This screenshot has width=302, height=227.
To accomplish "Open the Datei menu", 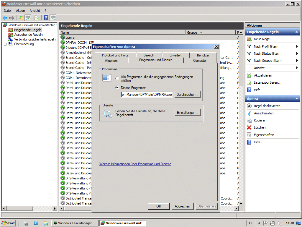I will click(7, 11).
